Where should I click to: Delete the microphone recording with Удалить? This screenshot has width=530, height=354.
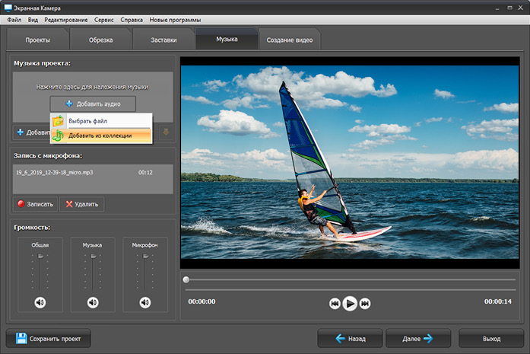(82, 204)
